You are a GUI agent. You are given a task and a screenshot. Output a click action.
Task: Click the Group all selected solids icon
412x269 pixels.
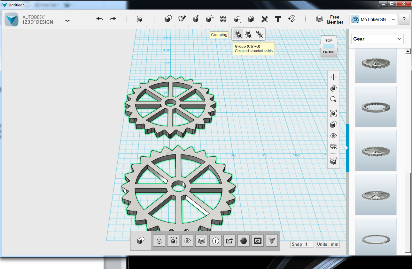[238, 34]
